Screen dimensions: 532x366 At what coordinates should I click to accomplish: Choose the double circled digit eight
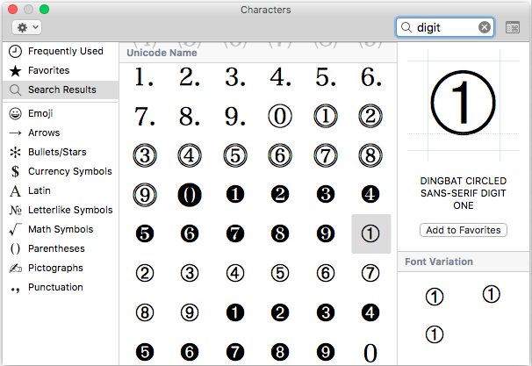(x=370, y=155)
